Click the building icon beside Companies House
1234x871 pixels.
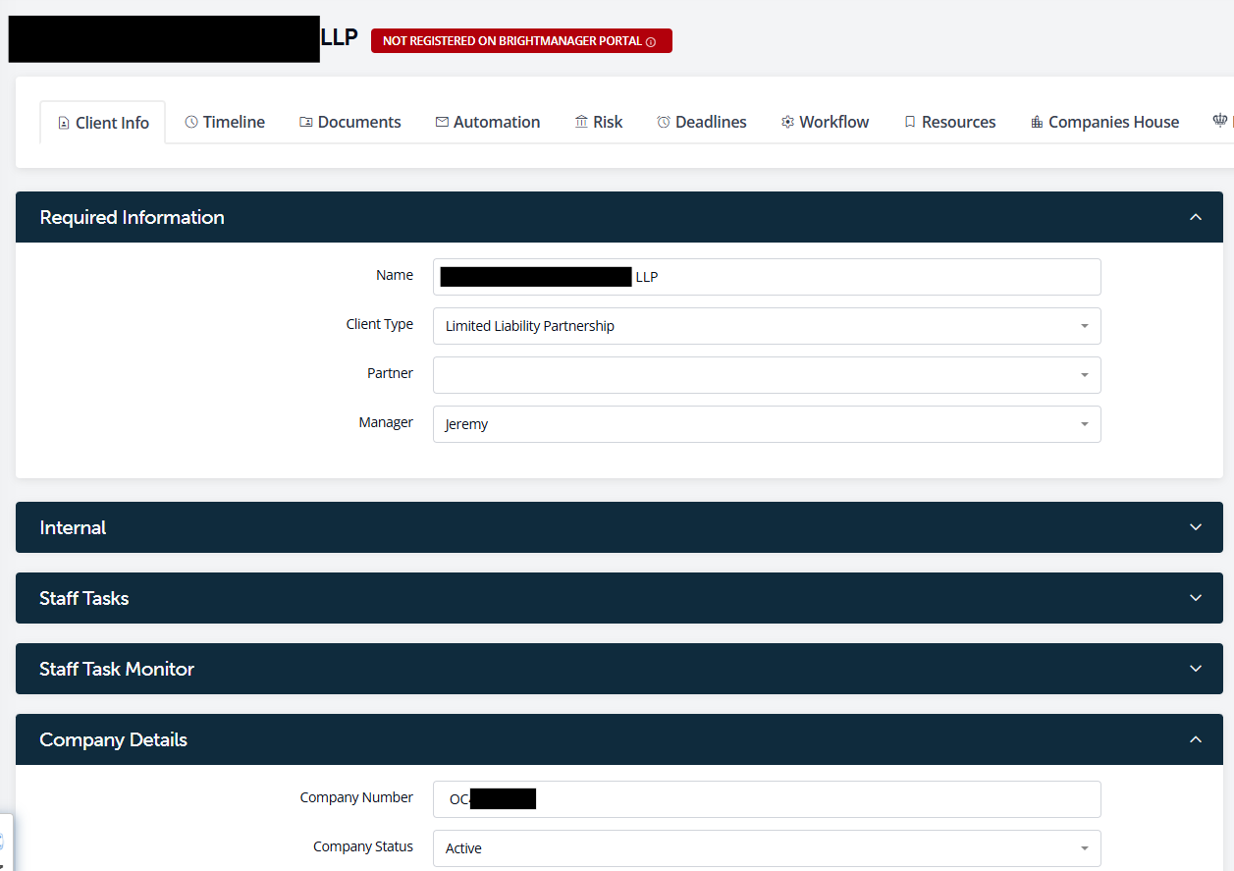tap(1037, 122)
